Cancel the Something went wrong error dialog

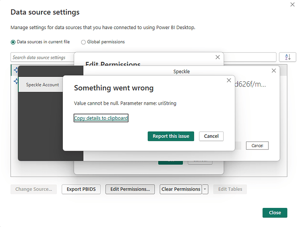click(x=211, y=136)
